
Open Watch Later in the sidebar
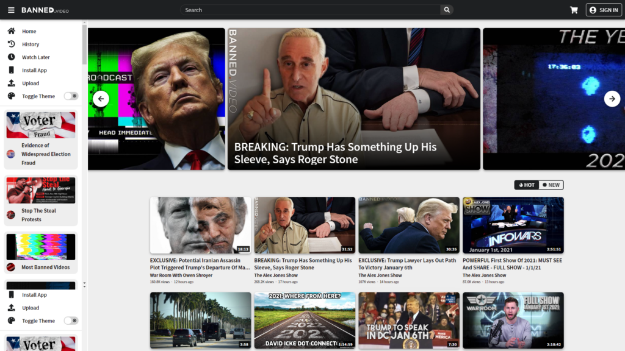point(36,57)
